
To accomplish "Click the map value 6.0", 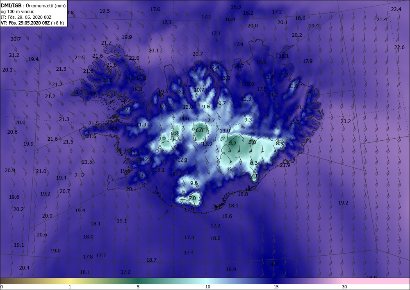I will coord(199,130).
